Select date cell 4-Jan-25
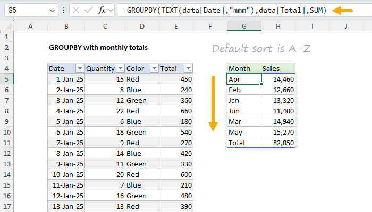Image resolution: width=372 pixels, height=212 pixels. pyautogui.click(x=66, y=111)
